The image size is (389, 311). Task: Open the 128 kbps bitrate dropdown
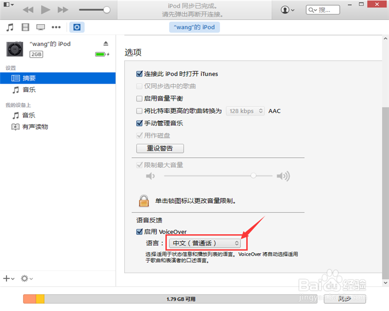coord(245,111)
